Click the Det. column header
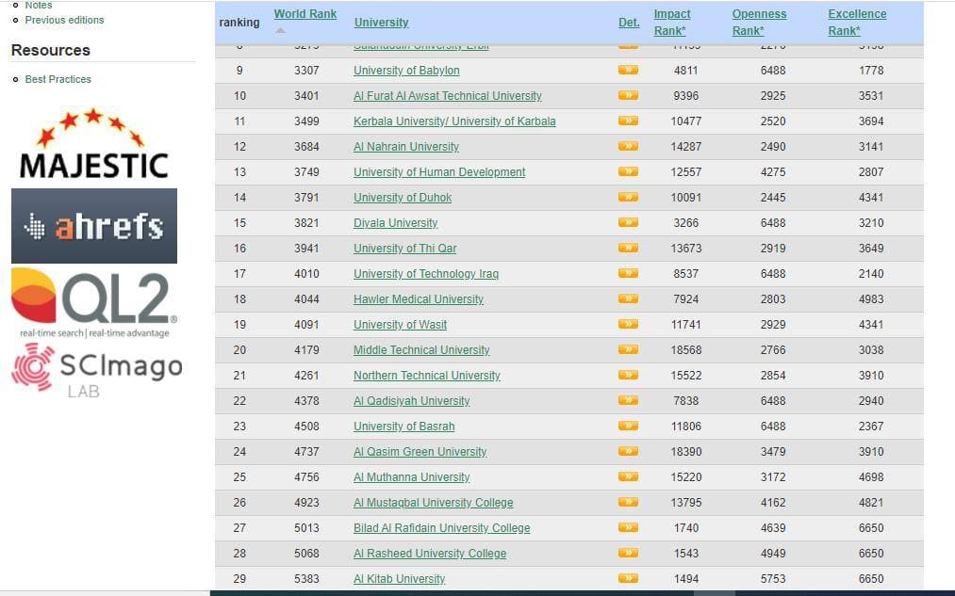 [x=629, y=23]
